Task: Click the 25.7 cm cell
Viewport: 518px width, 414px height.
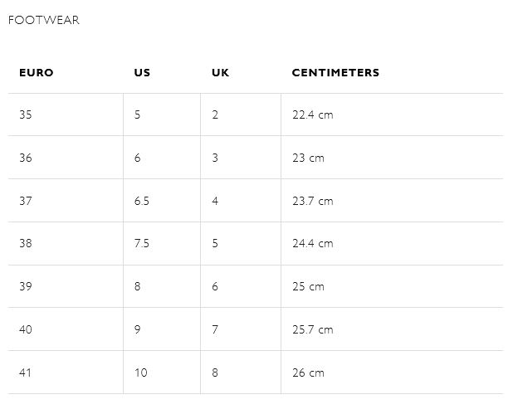Action: tap(312, 329)
